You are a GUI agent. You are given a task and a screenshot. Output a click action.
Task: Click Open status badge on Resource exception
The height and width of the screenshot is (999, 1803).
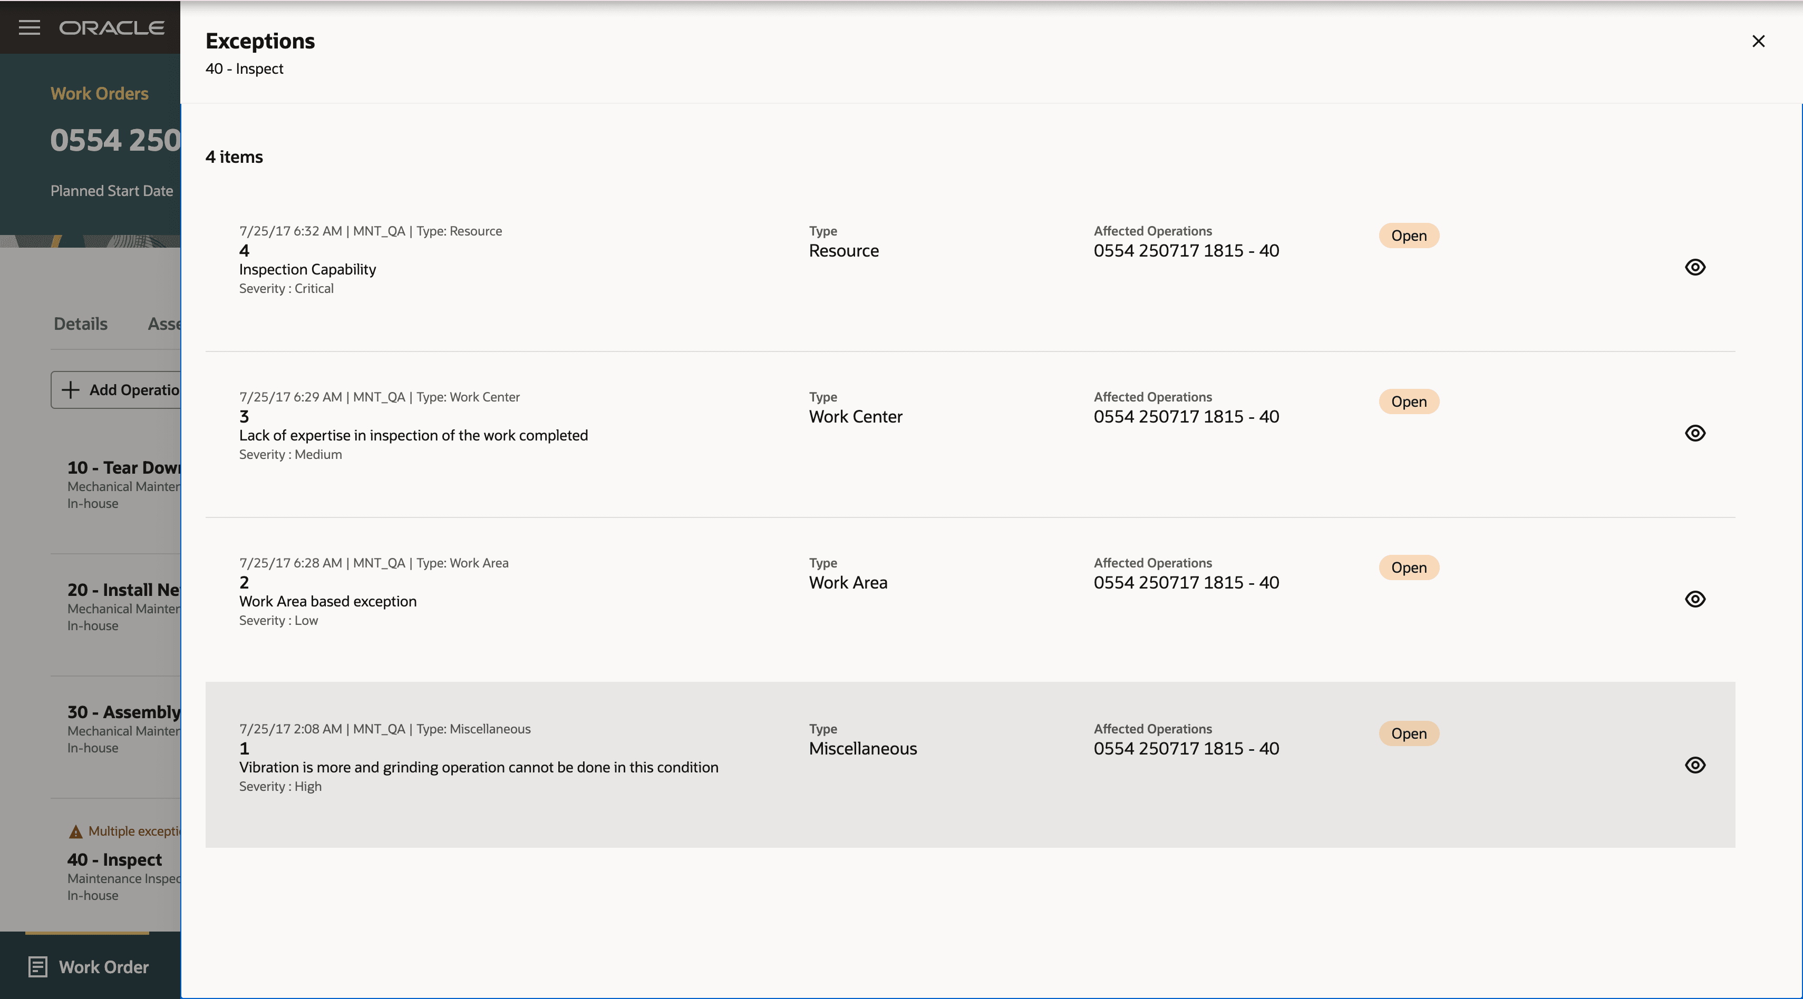[x=1408, y=236]
